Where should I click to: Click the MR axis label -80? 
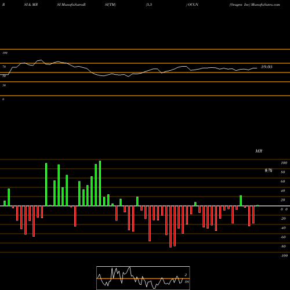283,246
